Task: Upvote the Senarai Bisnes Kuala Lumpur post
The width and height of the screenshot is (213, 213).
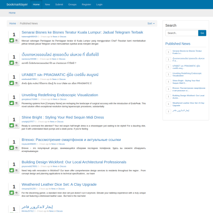Action: (x=12, y=40)
